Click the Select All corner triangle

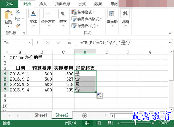tap(7, 52)
